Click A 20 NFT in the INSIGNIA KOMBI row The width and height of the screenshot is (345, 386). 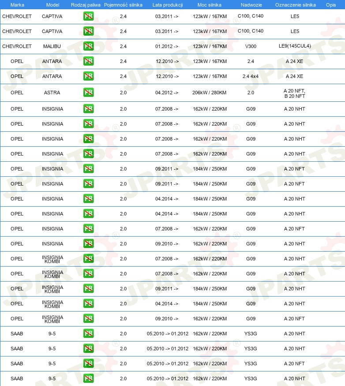(294, 319)
